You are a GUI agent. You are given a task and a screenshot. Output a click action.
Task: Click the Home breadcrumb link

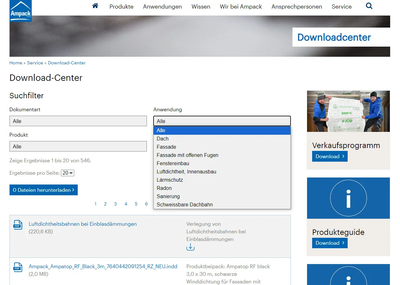(16, 63)
